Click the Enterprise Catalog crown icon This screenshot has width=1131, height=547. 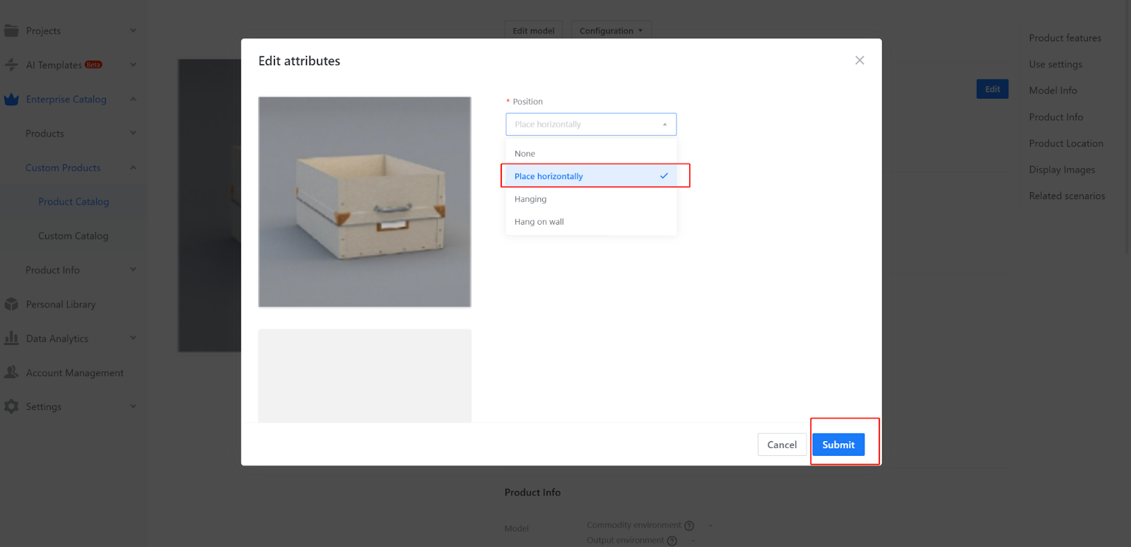[11, 100]
